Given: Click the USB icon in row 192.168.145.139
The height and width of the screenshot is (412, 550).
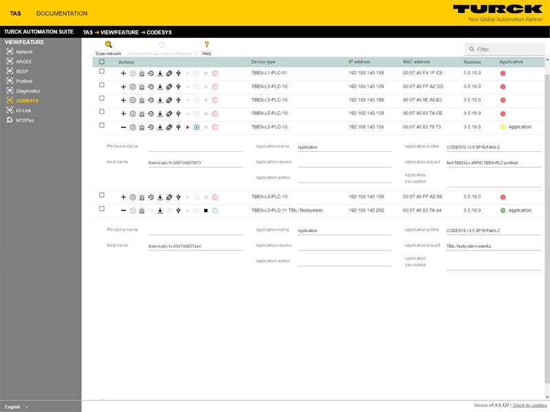Looking at the screenshot, I should tap(178, 114).
